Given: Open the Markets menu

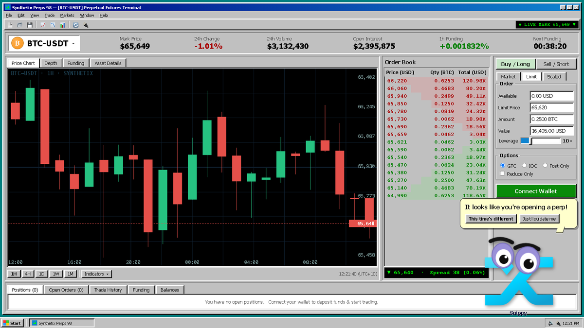Looking at the screenshot, I should coord(67,16).
